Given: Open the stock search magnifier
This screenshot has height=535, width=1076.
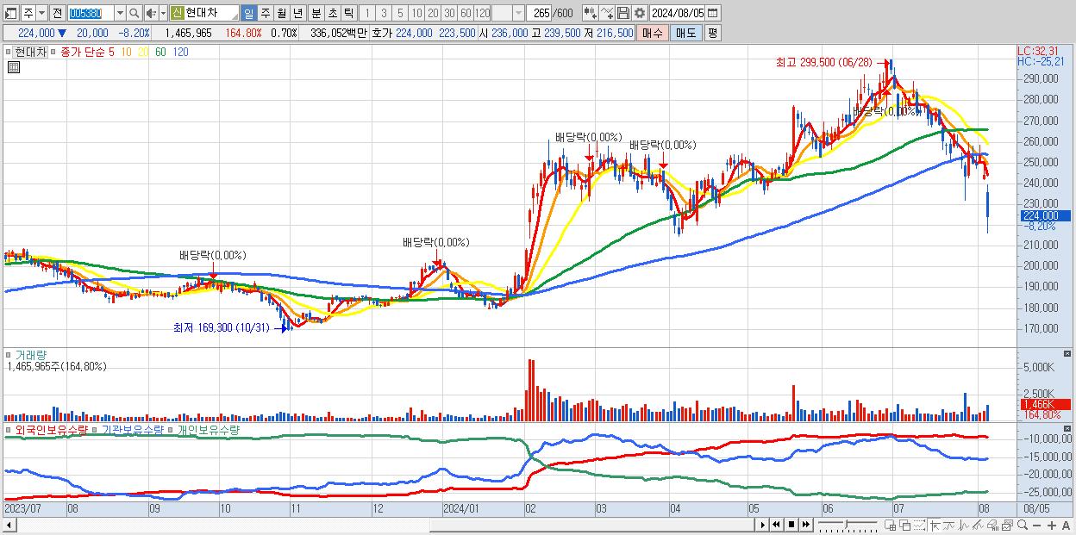Looking at the screenshot, I should [134, 14].
